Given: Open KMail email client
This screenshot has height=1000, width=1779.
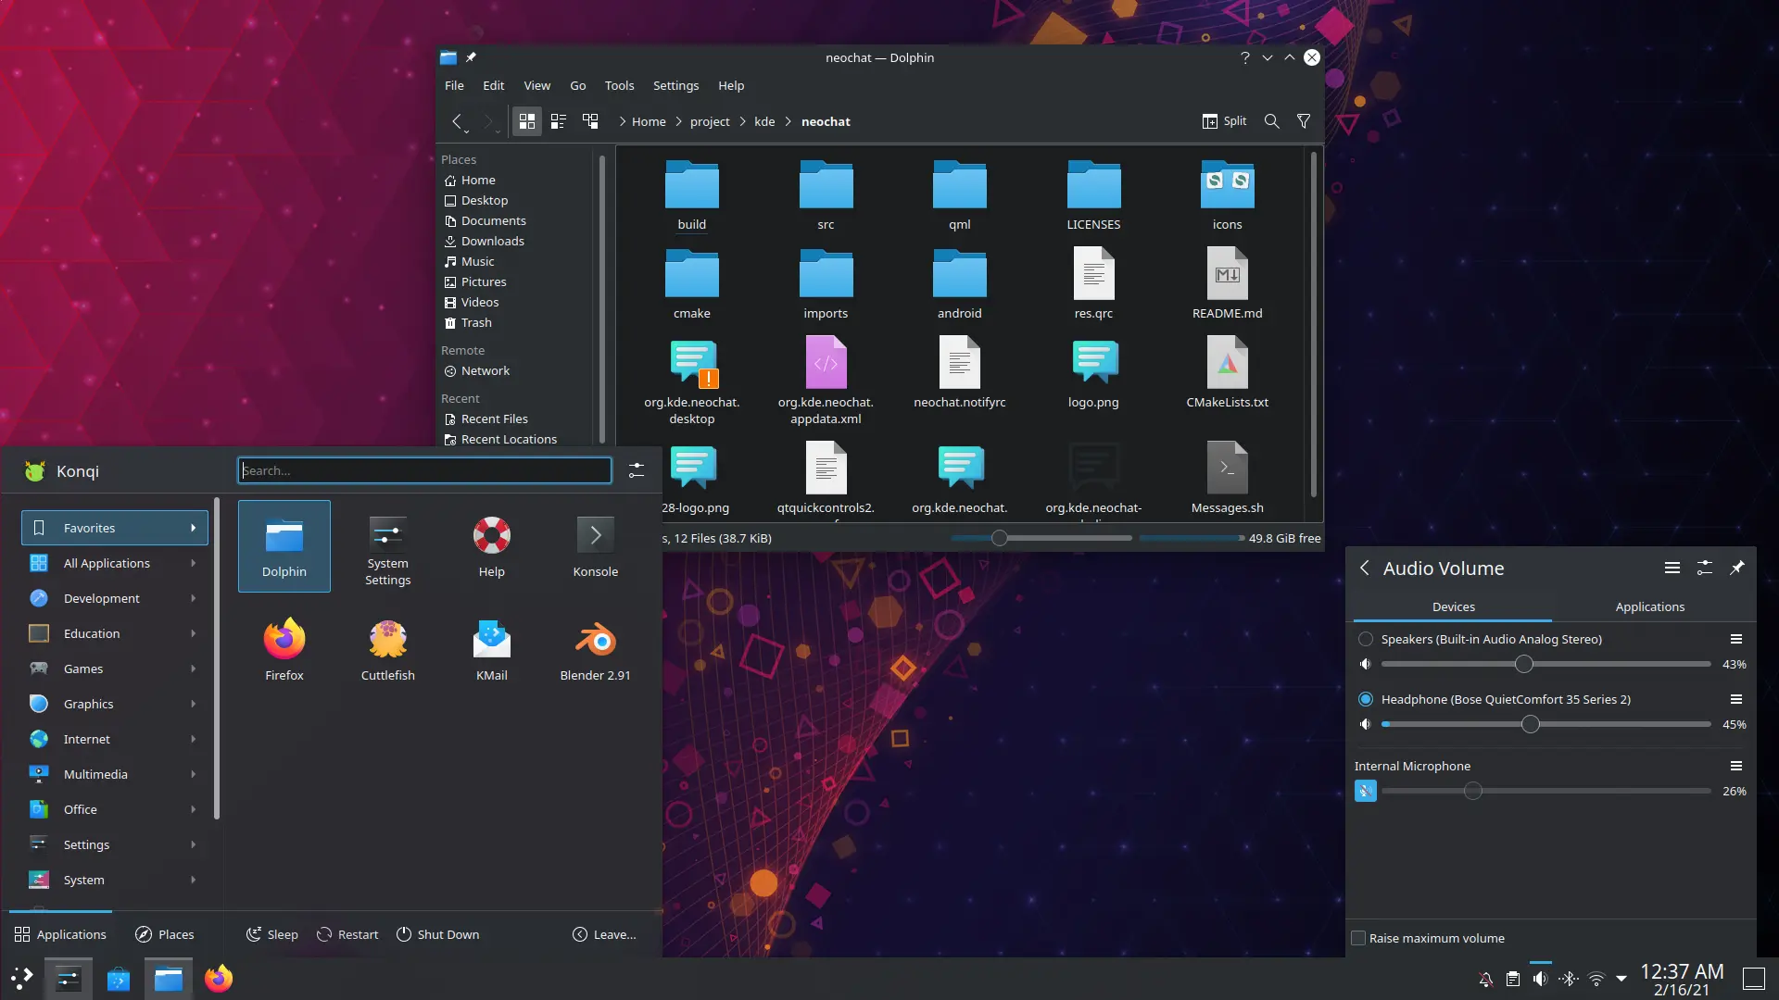Looking at the screenshot, I should coord(491,648).
